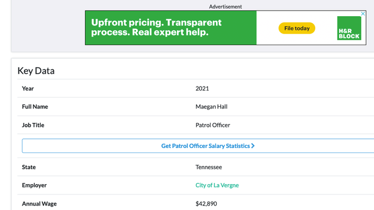Click the Upfront pricing ad headline
Viewport: 374px width, 210px height.
coord(156,27)
